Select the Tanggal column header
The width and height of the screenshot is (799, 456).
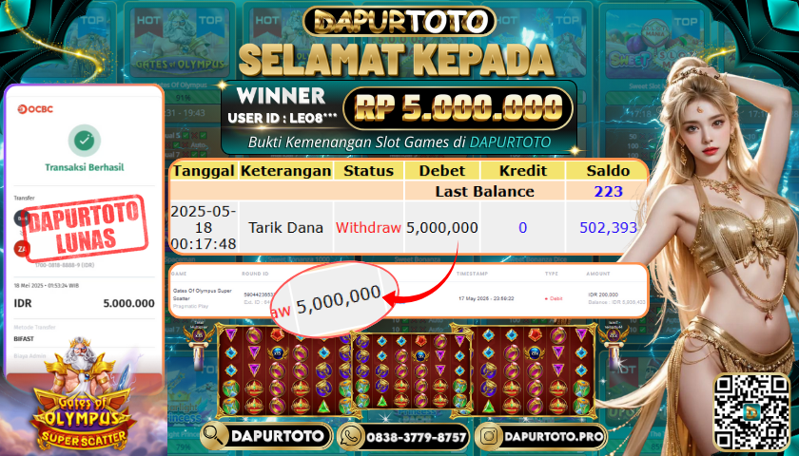(x=204, y=170)
